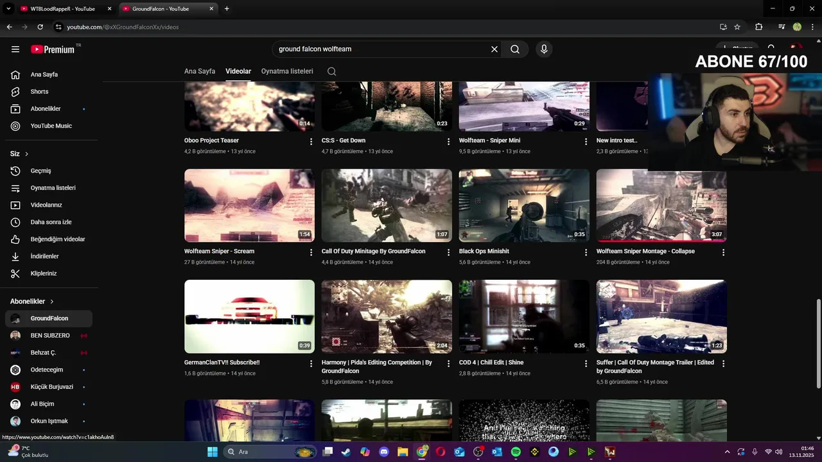Viewport: 822px width, 462px height.
Task: Open BEN SUBZERO subscription channel
Action: (49, 336)
